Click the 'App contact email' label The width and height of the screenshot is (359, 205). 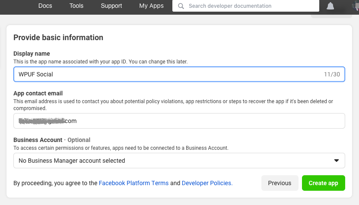pos(38,93)
